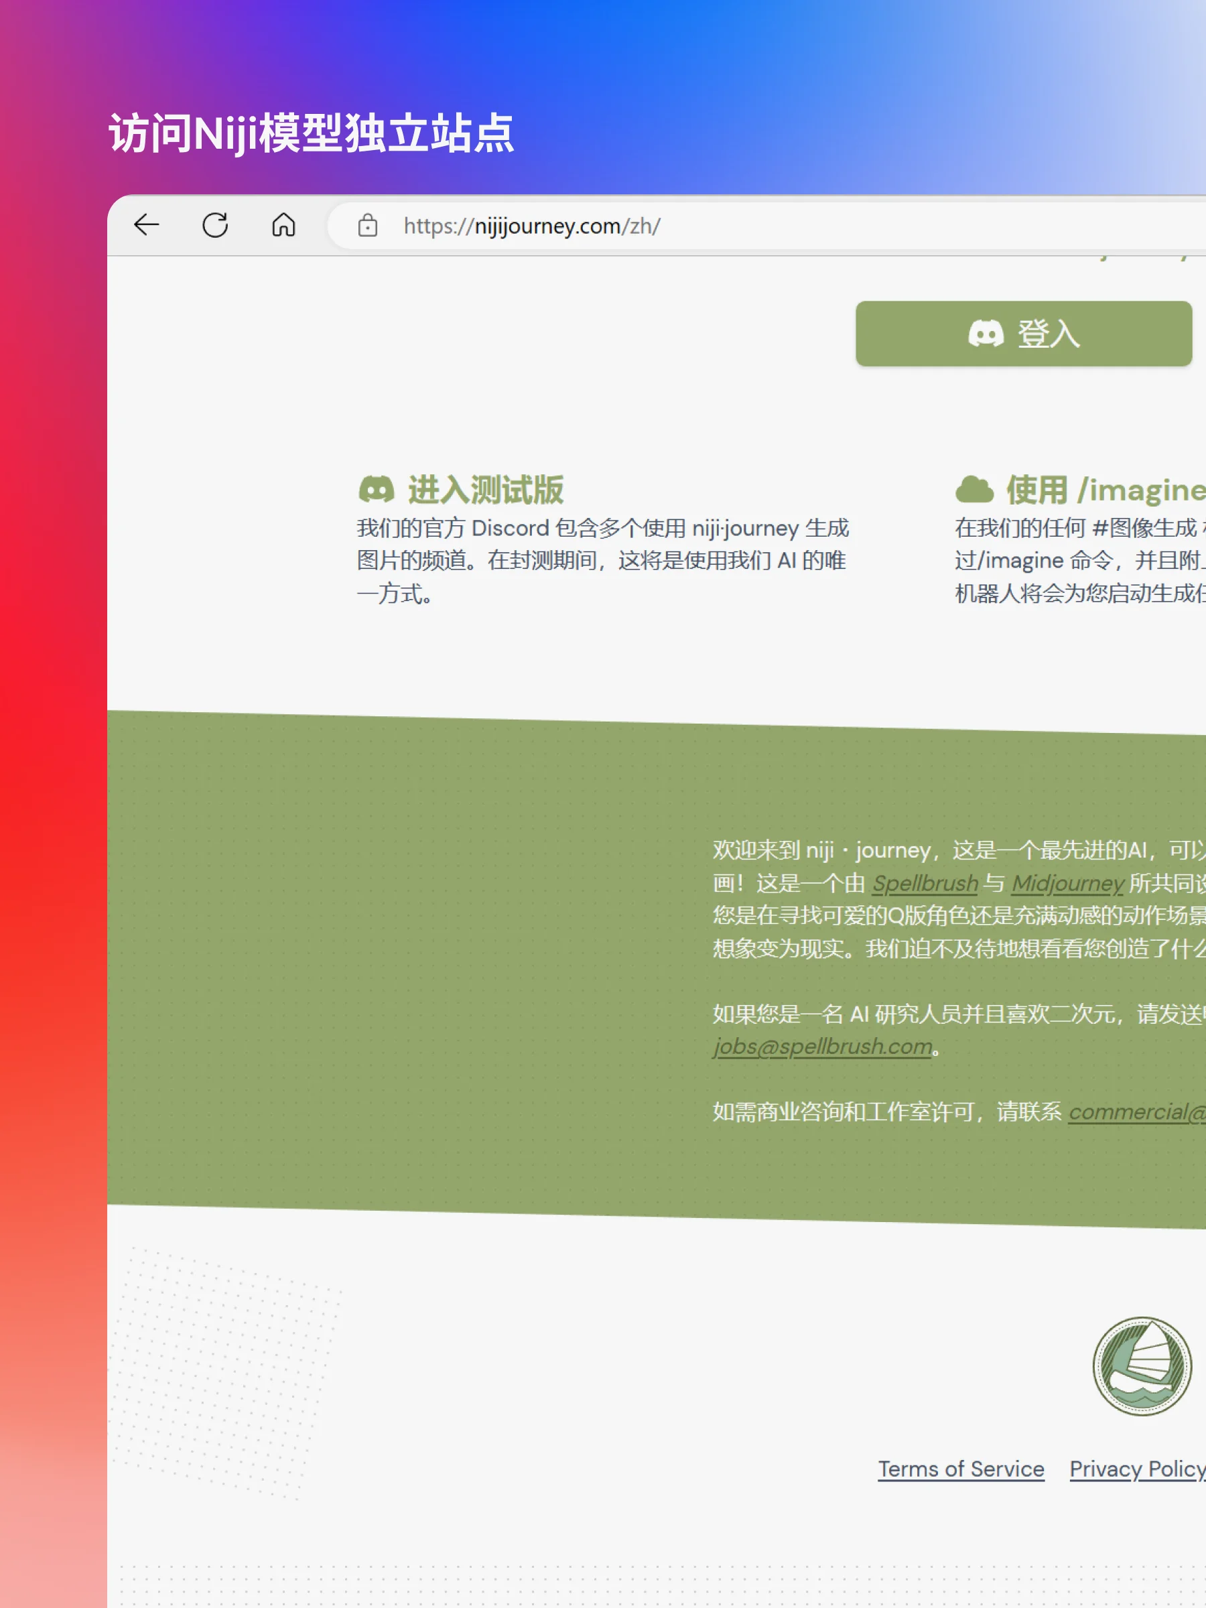Click the jobs@spellbrush.com email link
Screen dimensions: 1206x1608
[823, 1047]
